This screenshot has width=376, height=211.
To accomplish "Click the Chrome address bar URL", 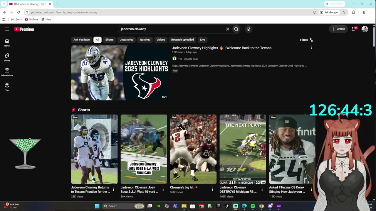I will coord(64,12).
